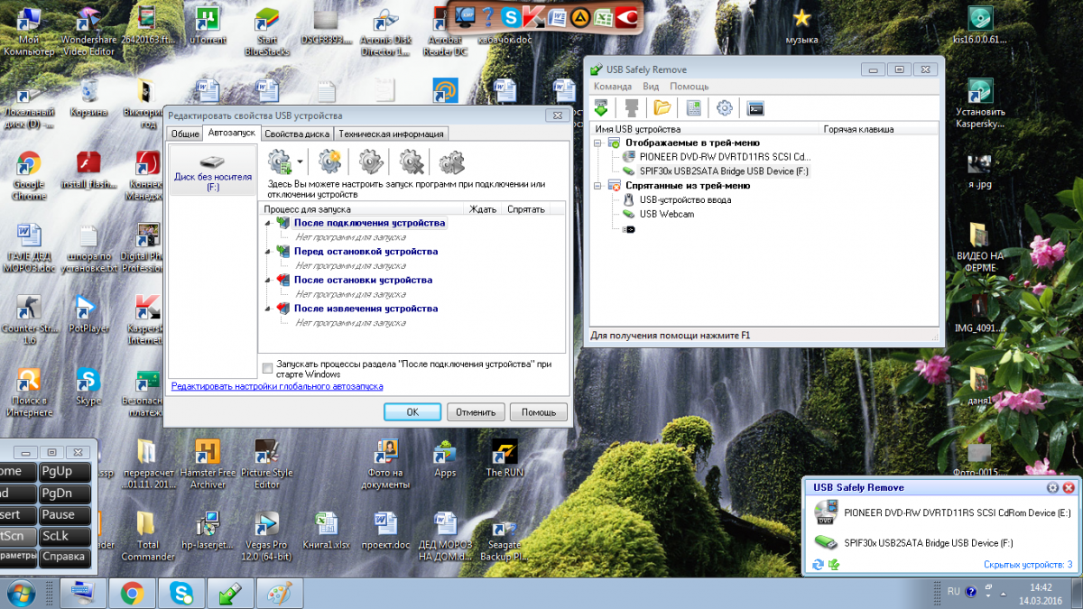Open the global autorun settings link

(x=277, y=386)
